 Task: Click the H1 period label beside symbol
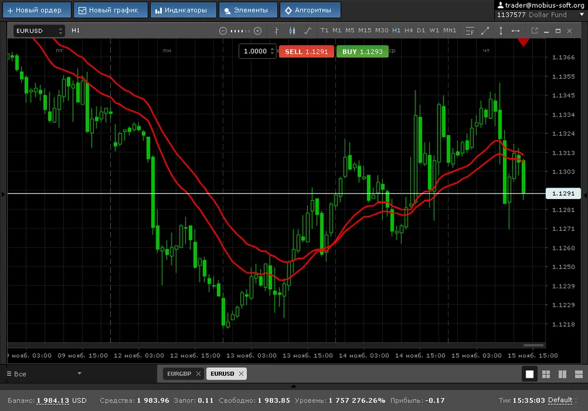(x=75, y=31)
